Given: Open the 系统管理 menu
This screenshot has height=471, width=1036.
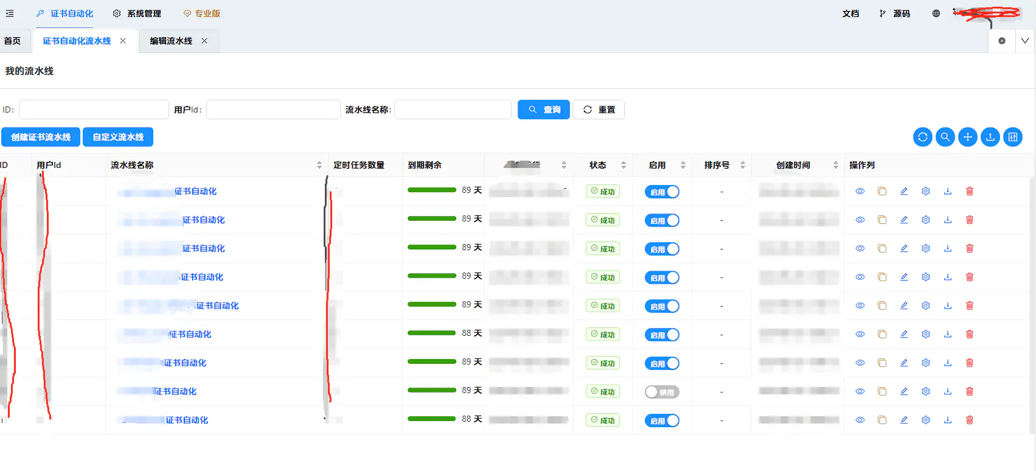Looking at the screenshot, I should [x=137, y=13].
